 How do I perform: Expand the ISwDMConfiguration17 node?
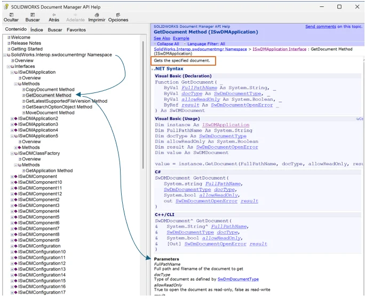12,292
